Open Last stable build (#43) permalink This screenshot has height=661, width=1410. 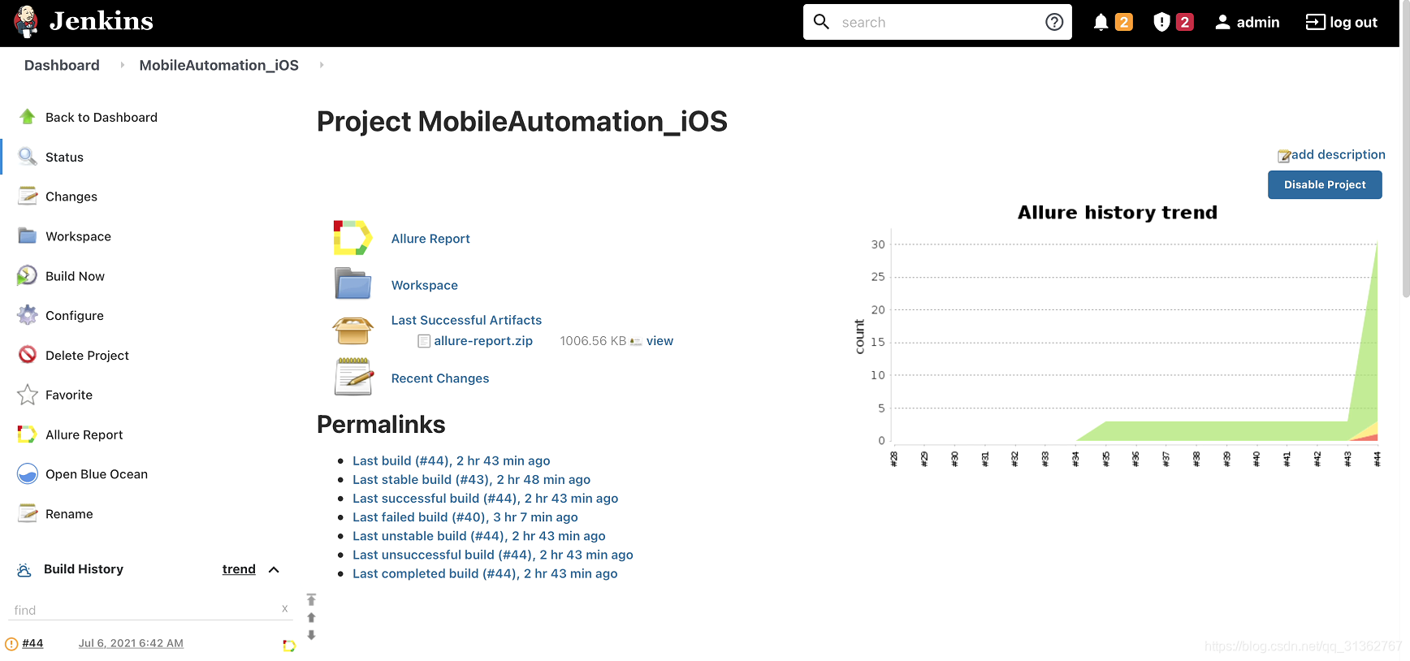point(471,480)
